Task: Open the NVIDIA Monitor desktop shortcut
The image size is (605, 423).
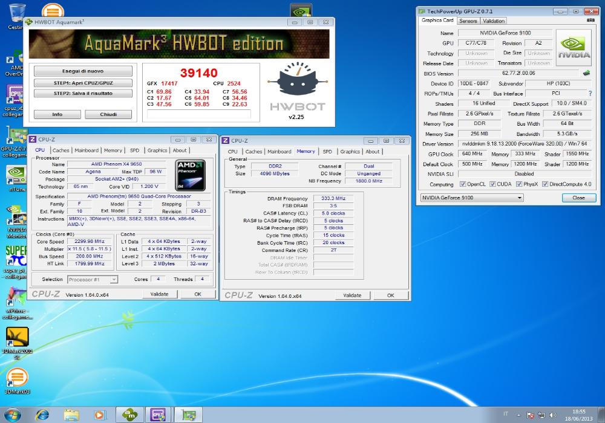Action: pos(16,221)
